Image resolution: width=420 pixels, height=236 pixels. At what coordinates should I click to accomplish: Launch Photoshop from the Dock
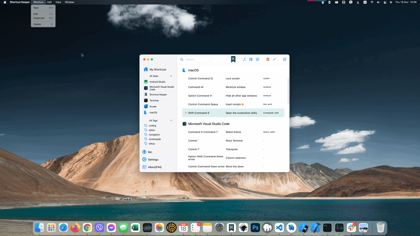click(x=255, y=227)
